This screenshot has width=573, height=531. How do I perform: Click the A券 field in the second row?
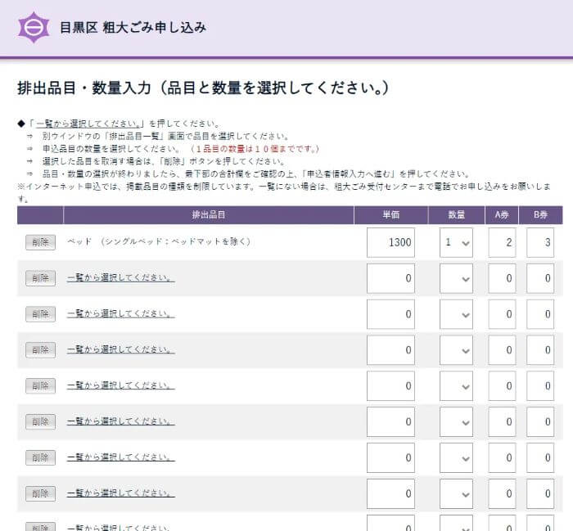(502, 278)
